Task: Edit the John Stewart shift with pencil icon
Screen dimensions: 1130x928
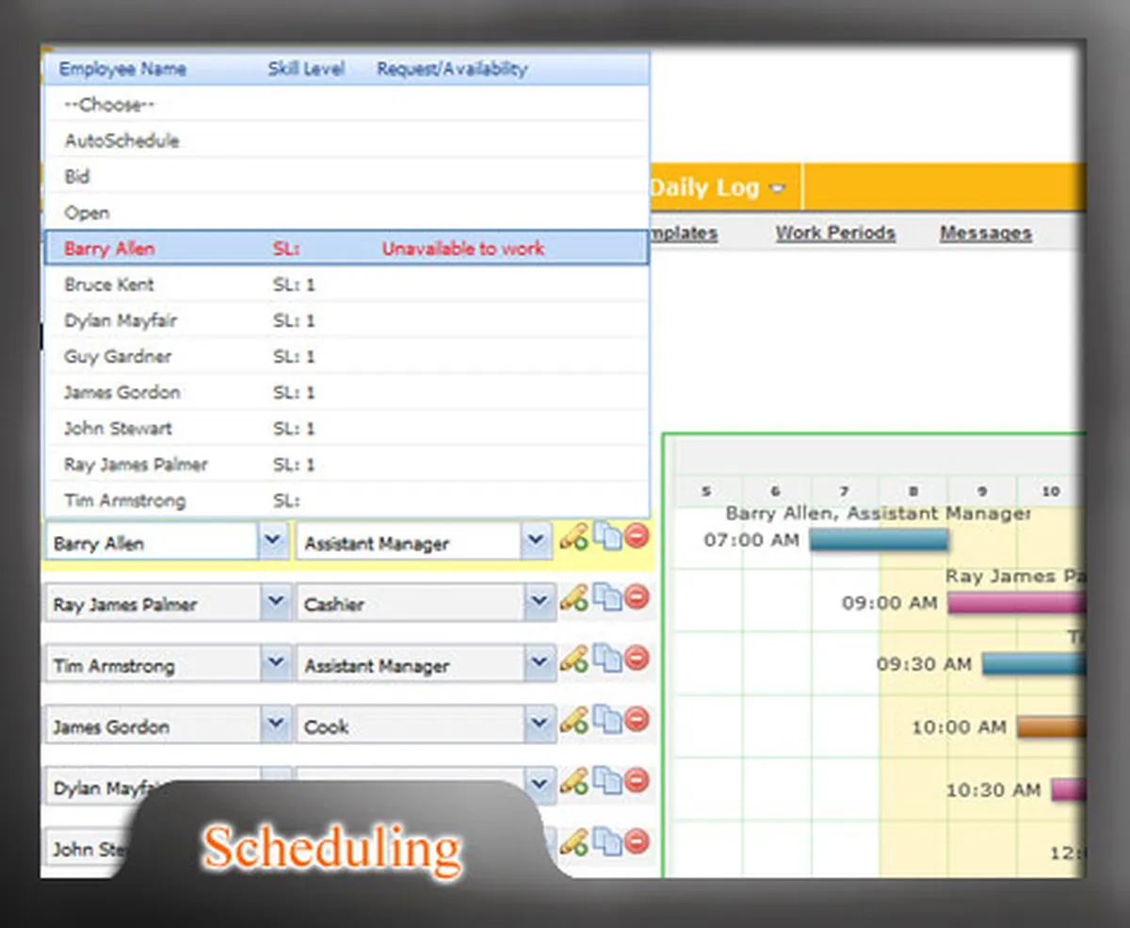Action: coord(573,841)
